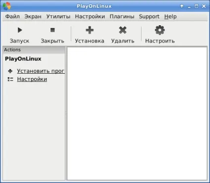Maximize the PlayOnLinux window
Viewport: 210px width, 183px height.
(x=197, y=6)
